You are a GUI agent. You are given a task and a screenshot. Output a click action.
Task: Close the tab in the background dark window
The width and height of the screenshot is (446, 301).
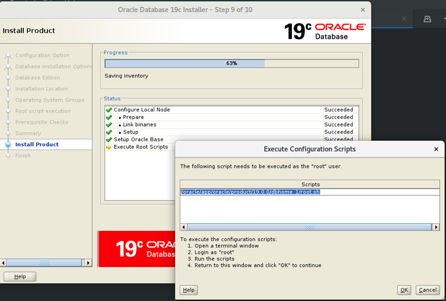click(x=404, y=19)
